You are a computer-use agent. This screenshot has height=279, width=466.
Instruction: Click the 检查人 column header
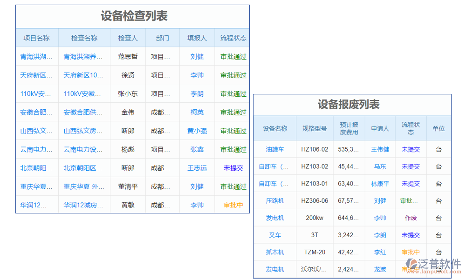128,38
